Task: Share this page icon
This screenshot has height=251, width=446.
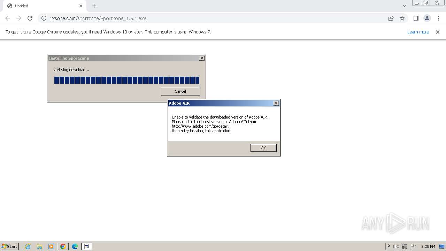Action: (x=391, y=18)
